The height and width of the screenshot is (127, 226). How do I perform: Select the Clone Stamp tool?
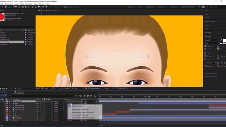point(36,7)
